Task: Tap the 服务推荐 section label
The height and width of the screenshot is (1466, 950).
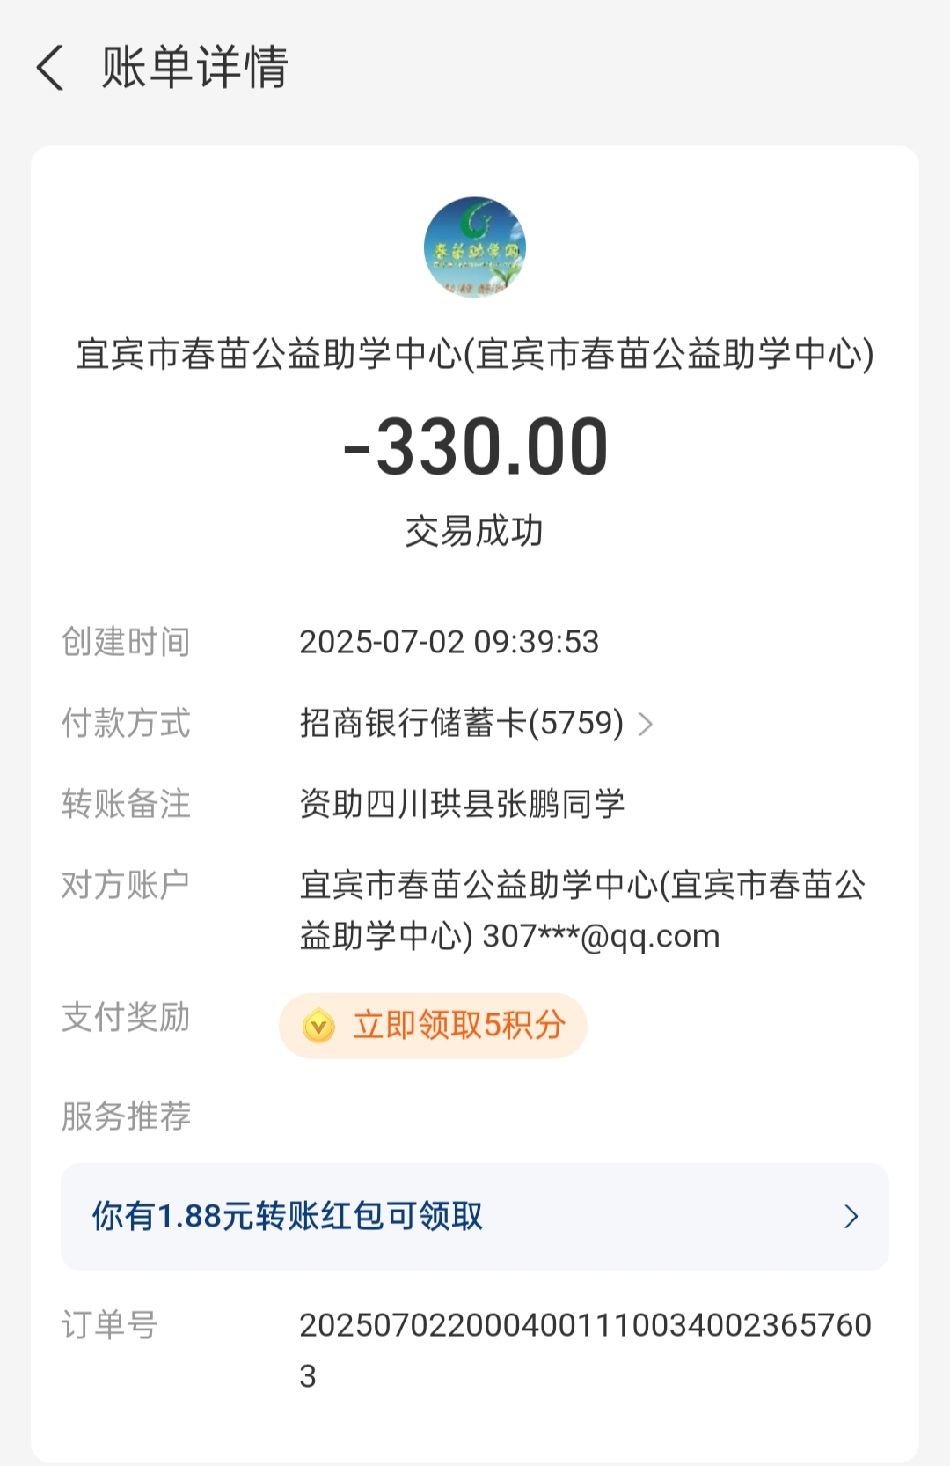Action: [x=126, y=1116]
